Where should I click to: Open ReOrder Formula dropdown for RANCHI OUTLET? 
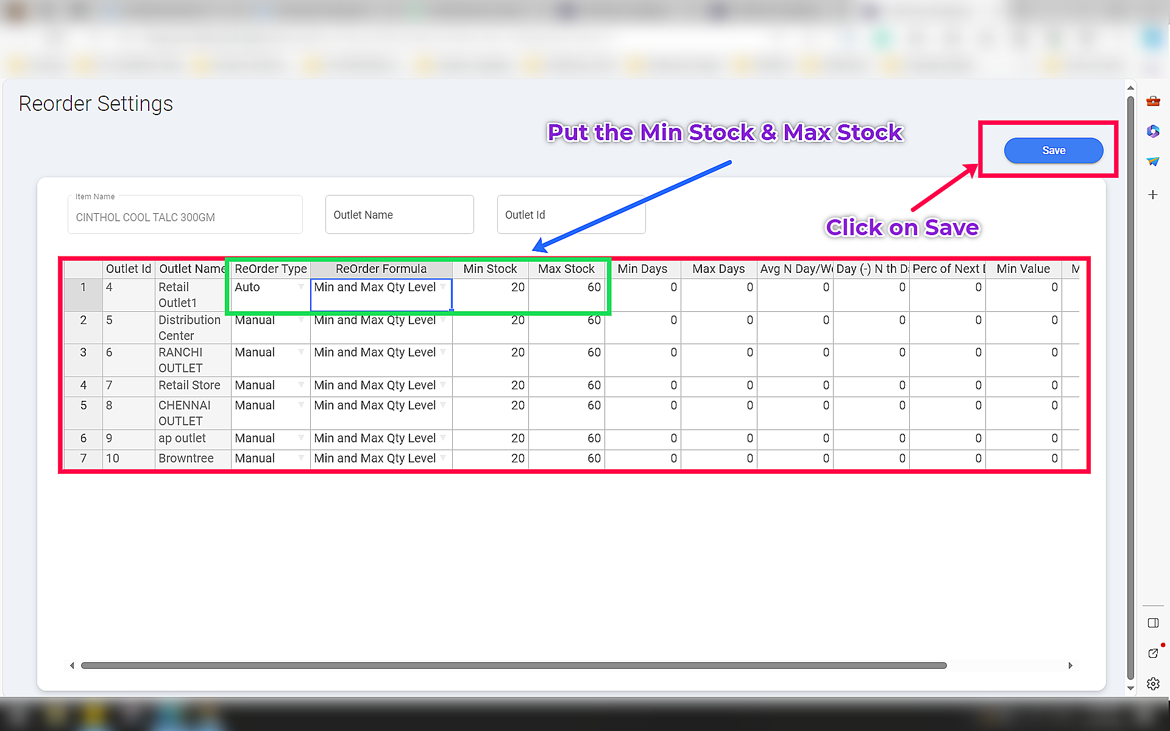coord(443,352)
